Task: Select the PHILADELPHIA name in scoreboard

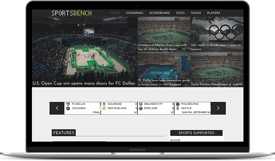Action: click(x=190, y=104)
